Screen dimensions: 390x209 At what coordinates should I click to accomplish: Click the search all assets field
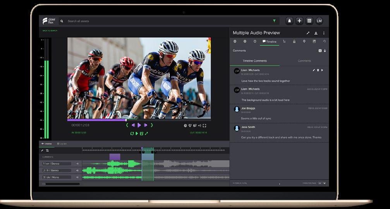click(169, 21)
